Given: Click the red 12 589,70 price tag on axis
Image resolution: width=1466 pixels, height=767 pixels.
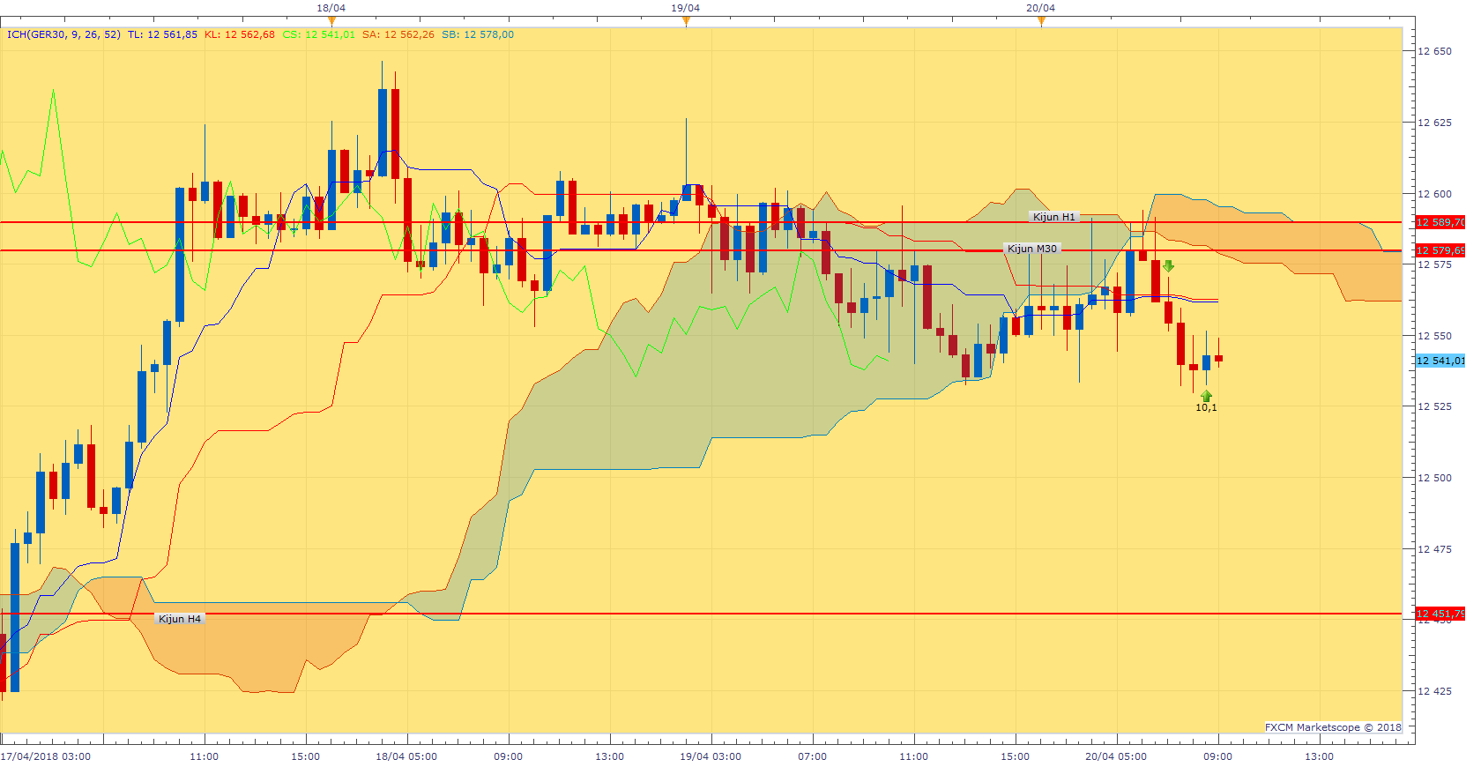Looking at the screenshot, I should [x=1440, y=222].
